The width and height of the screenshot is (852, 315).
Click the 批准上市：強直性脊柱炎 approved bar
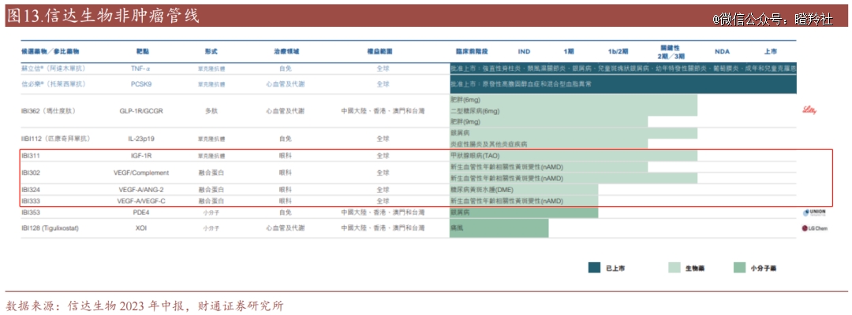tap(623, 69)
